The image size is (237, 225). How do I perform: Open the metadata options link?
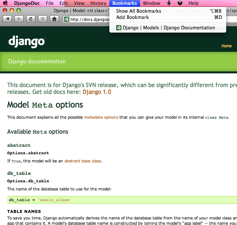tap(101, 117)
